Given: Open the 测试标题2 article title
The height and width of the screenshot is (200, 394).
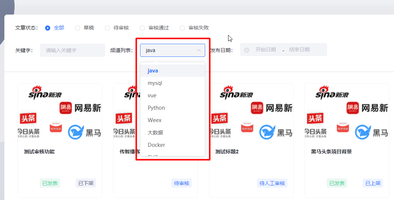Looking at the screenshot, I should tap(227, 152).
